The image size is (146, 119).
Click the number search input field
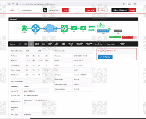(x=31, y=10)
